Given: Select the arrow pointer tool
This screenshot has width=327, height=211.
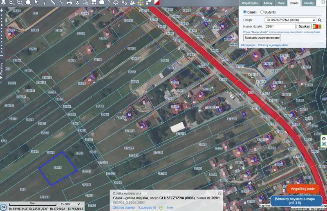Looking at the screenshot, I should 36,2.
